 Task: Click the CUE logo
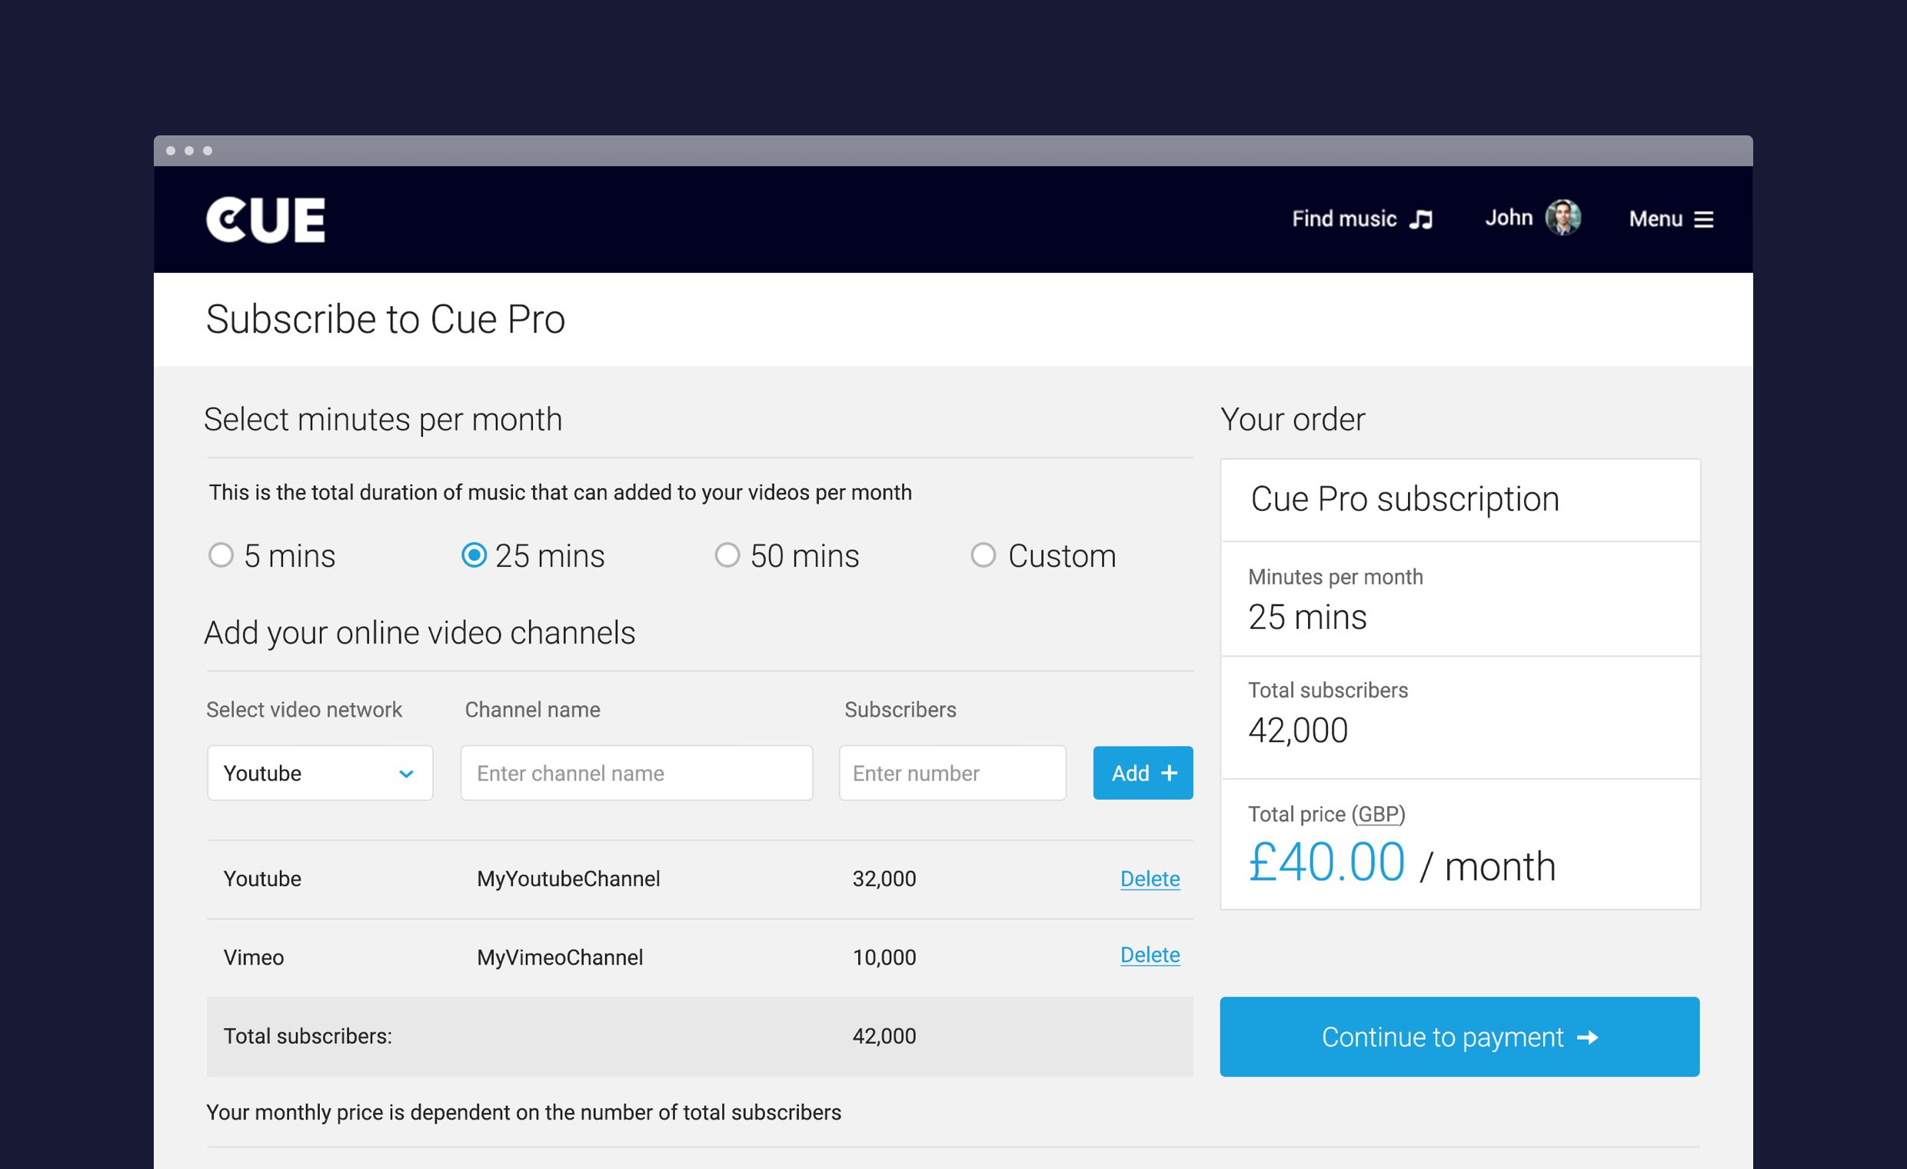pyautogui.click(x=265, y=220)
